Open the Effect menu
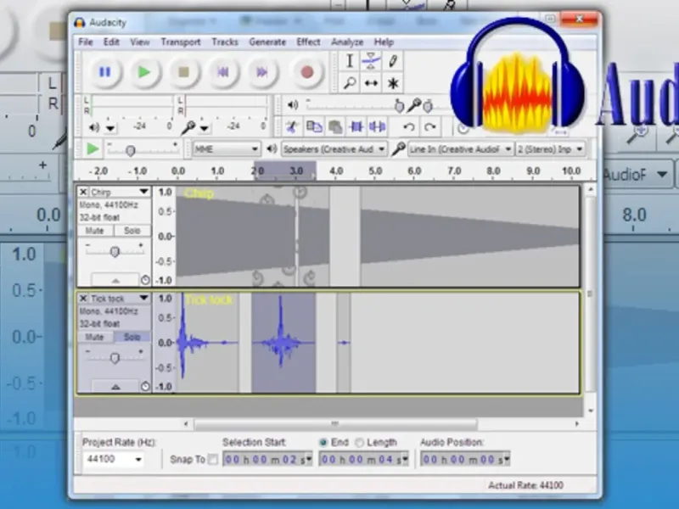Image resolution: width=679 pixels, height=509 pixels. point(308,42)
